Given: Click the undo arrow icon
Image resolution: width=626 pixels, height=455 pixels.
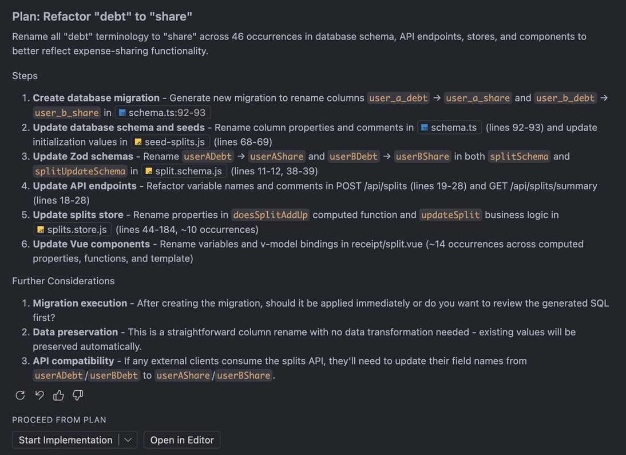Looking at the screenshot, I should click(x=39, y=395).
